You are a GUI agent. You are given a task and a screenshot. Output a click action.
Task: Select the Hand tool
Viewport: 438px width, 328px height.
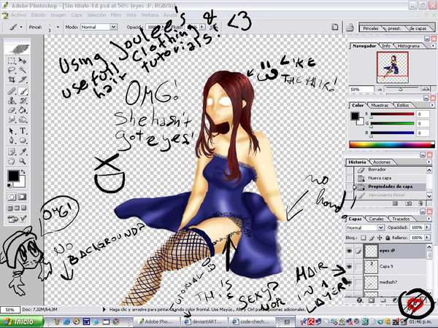click(x=12, y=161)
